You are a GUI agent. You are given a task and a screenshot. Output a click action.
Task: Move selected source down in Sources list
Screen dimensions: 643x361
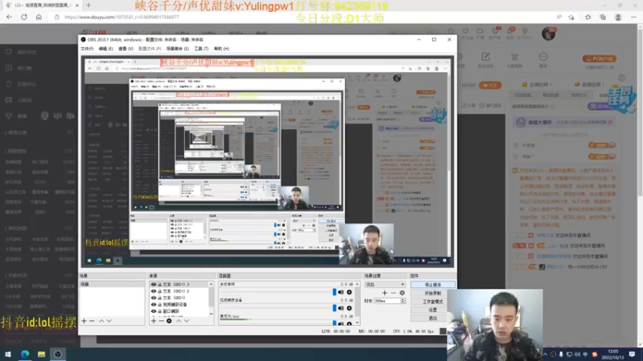(186, 321)
